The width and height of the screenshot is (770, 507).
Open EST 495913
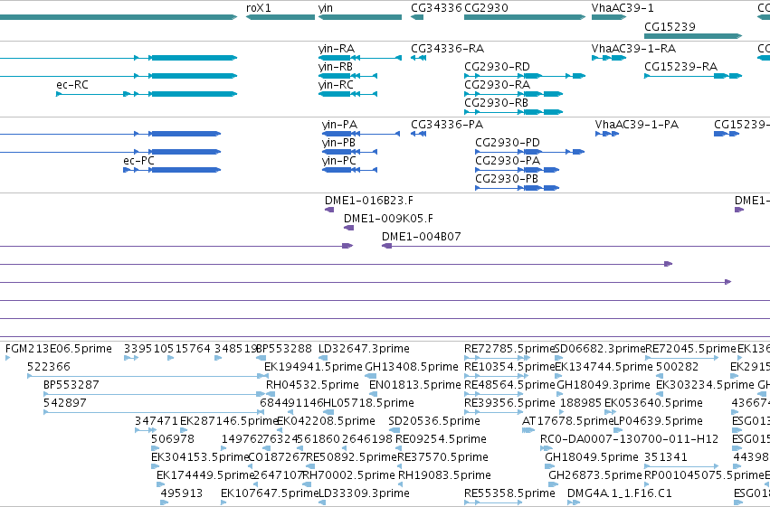click(165, 502)
